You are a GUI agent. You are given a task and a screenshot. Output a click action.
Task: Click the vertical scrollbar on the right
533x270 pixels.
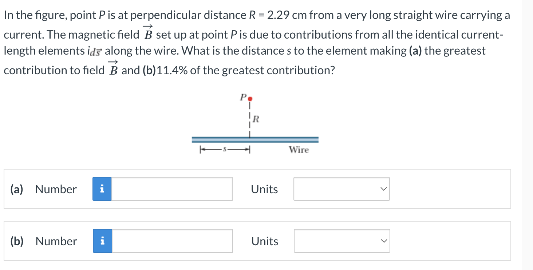tap(527, 135)
